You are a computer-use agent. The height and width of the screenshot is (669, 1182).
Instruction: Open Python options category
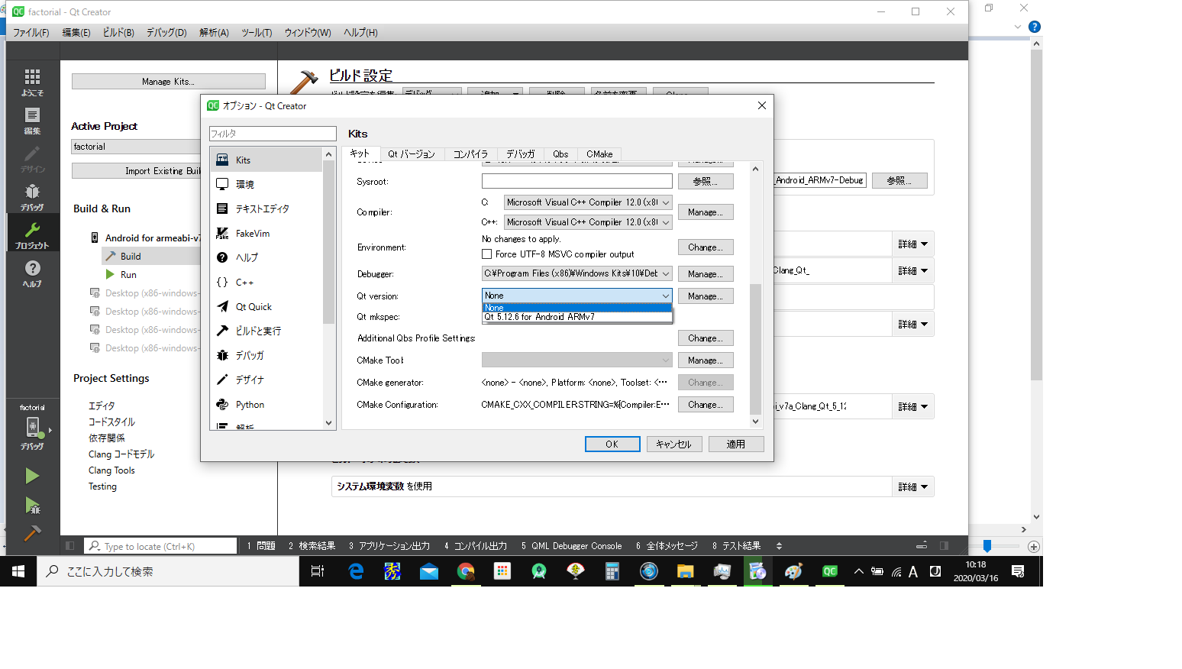tap(267, 404)
